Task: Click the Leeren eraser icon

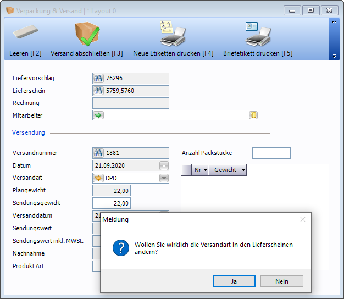Action: click(x=25, y=34)
